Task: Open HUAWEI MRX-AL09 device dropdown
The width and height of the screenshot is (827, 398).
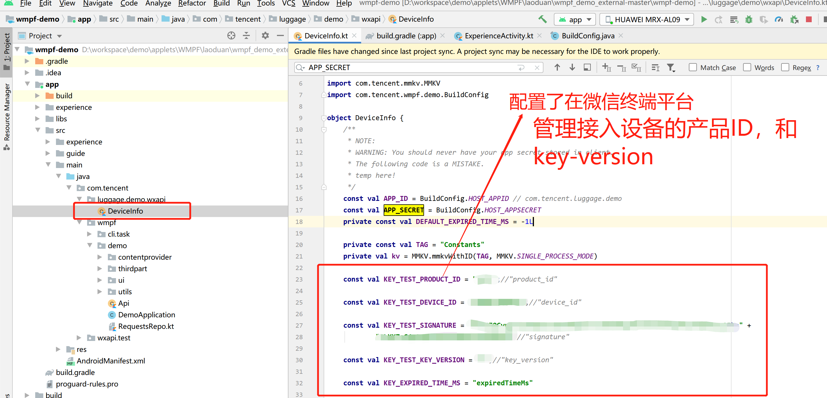Action: coord(647,20)
